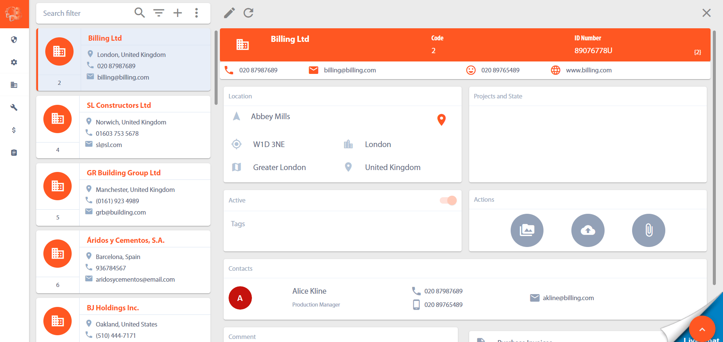
Task: Open the wrench tools sidebar item
Action: [x=14, y=107]
